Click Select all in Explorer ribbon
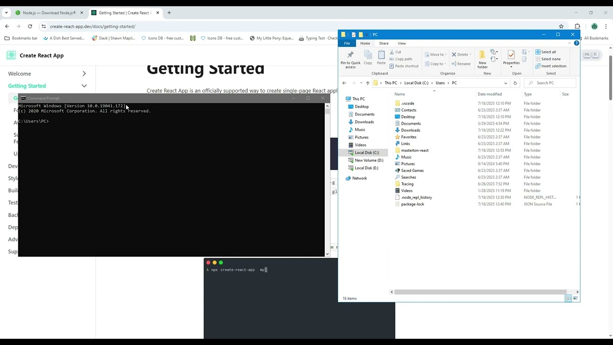This screenshot has height=345, width=613. [x=545, y=52]
